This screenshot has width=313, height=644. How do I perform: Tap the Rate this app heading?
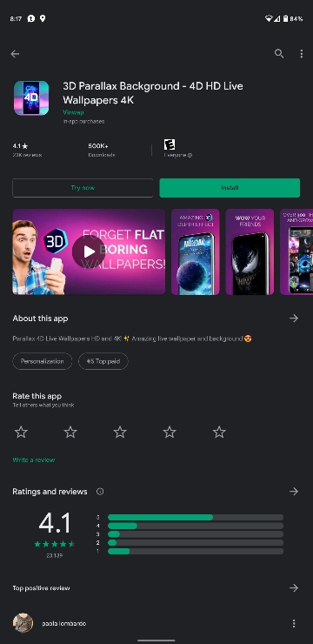pos(37,396)
